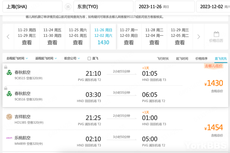Screen dimensions: 230x153
Task: Click the lock icon above the first flight
Action: click(6, 67)
